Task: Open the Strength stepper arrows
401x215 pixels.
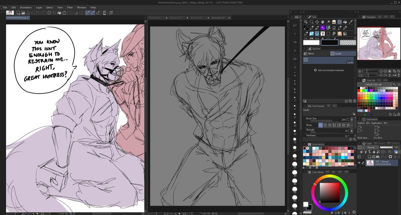Action: pyautogui.click(x=349, y=131)
